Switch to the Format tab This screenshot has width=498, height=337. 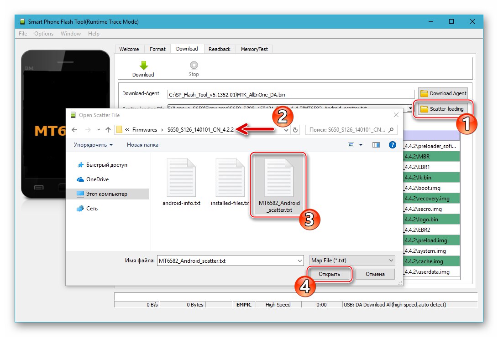click(x=157, y=49)
